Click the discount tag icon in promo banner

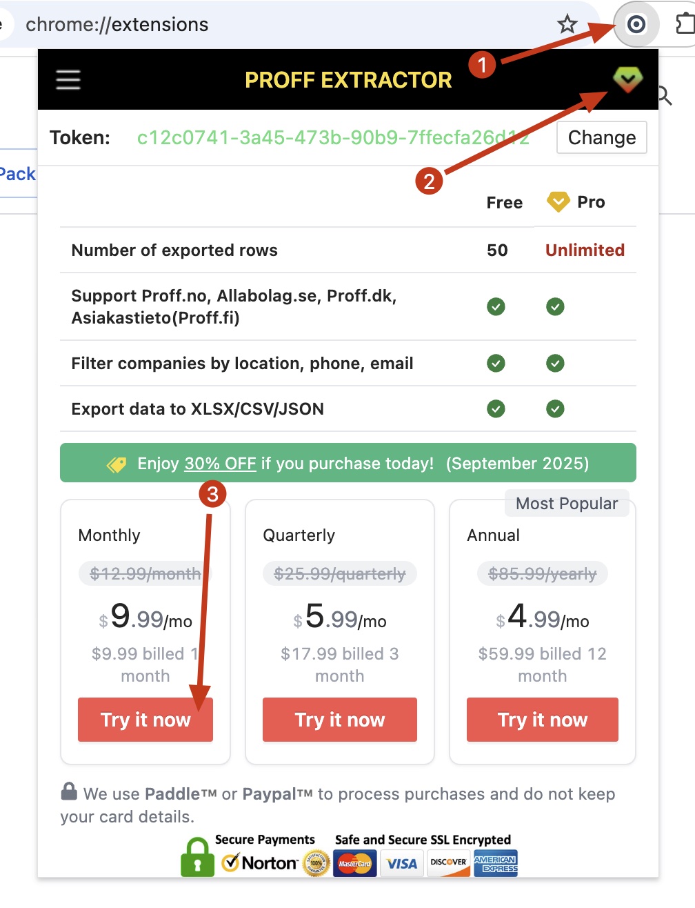click(x=117, y=464)
